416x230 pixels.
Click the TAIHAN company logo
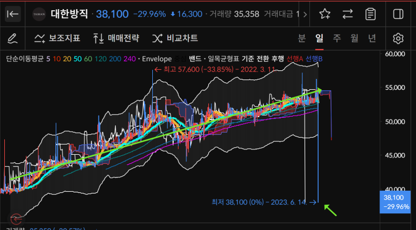[39, 14]
